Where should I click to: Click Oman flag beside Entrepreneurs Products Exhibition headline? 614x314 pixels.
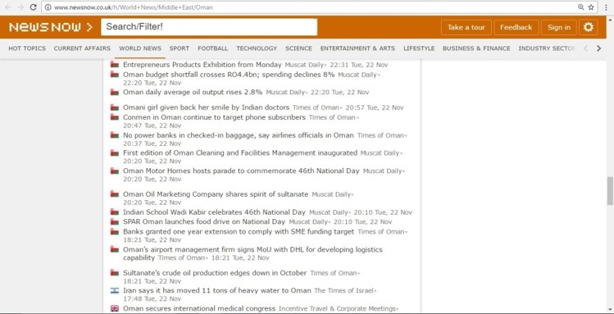(x=114, y=64)
